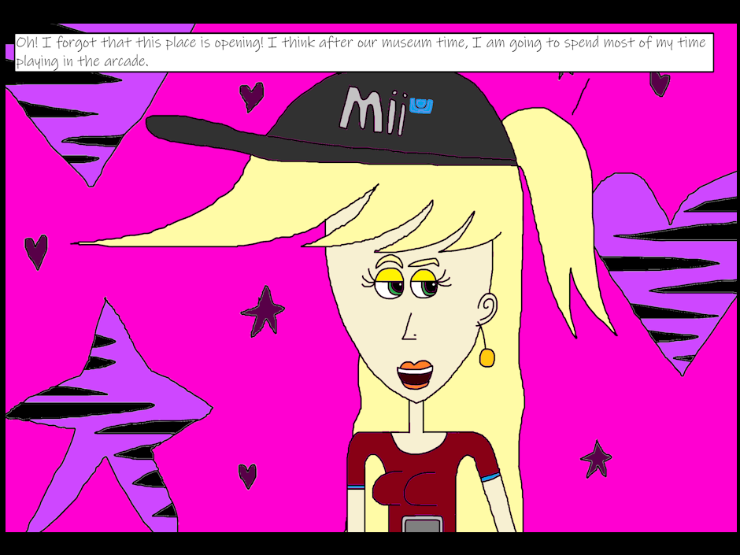This screenshot has width=740, height=555.
Task: Click the dialogue text box to advance
Action: point(364,52)
